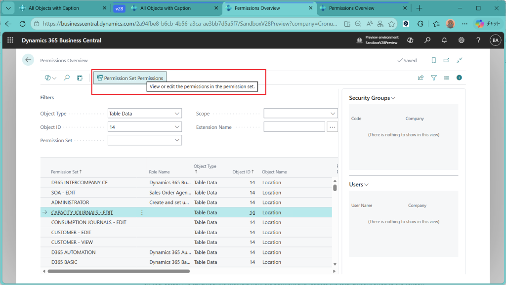Click the Extension Name lookup ellipsis button
The height and width of the screenshot is (285, 506).
click(x=332, y=127)
